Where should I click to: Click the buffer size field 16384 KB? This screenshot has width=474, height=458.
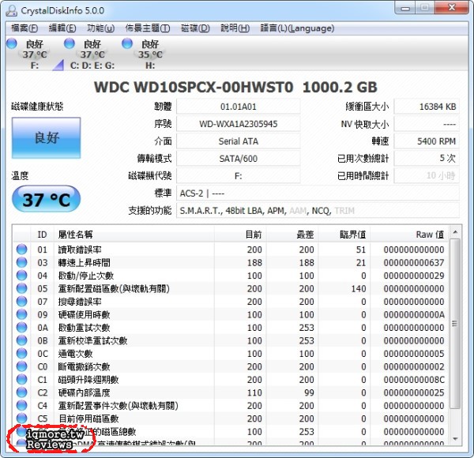pyautogui.click(x=427, y=107)
